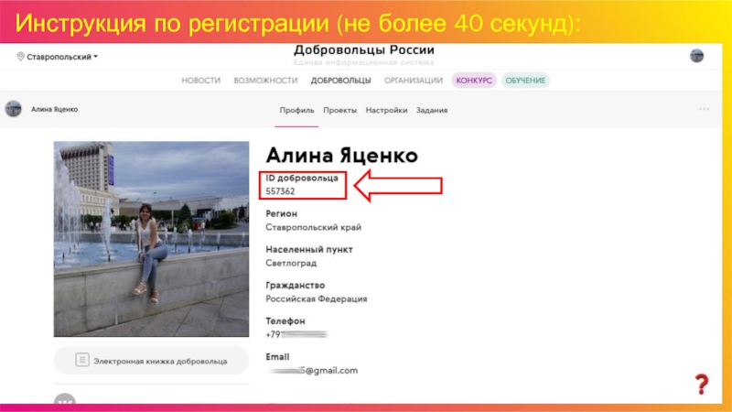Screen dimensions: 732x412
Task: Click the location pin icon
Action: click(x=20, y=57)
